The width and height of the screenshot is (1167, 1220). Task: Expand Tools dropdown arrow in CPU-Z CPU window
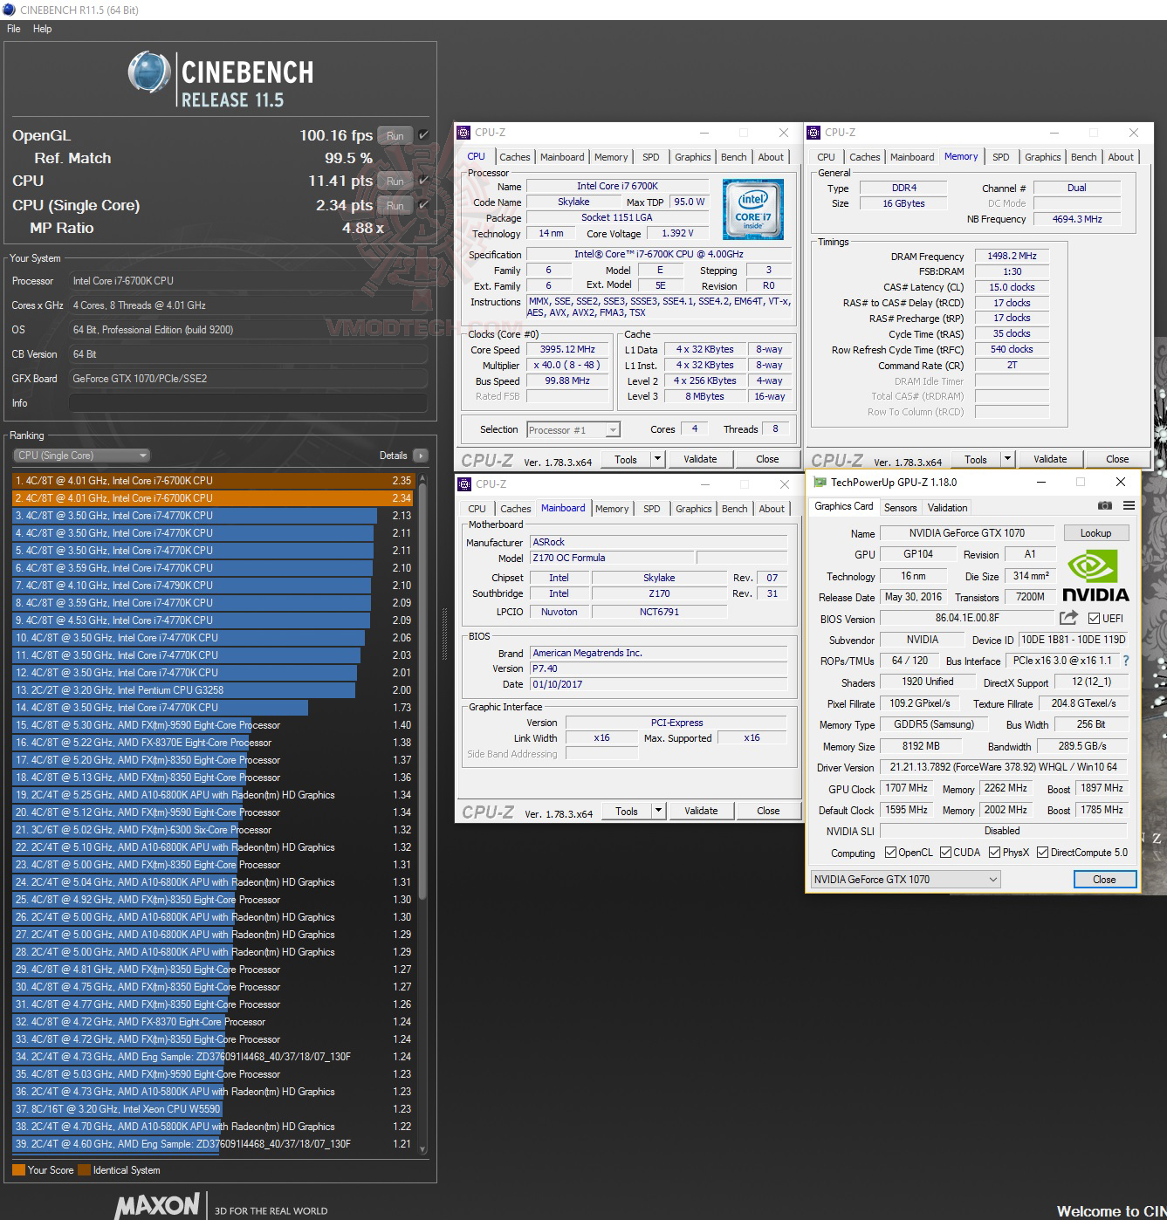(658, 459)
